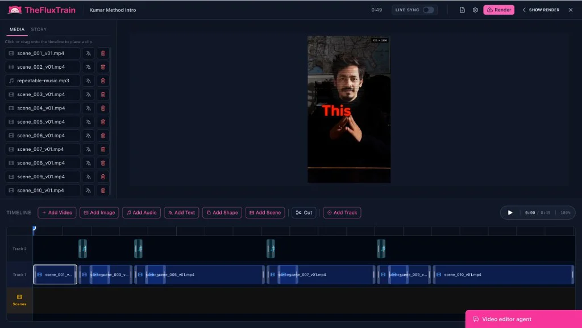Delete scene_001_v01.mp4 with its trash icon
This screenshot has width=582, height=328.
(103, 53)
